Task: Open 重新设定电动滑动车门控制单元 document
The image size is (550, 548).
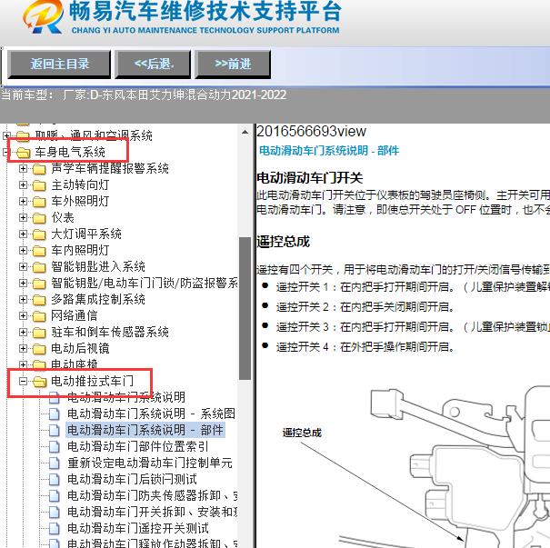Action: coord(150,463)
